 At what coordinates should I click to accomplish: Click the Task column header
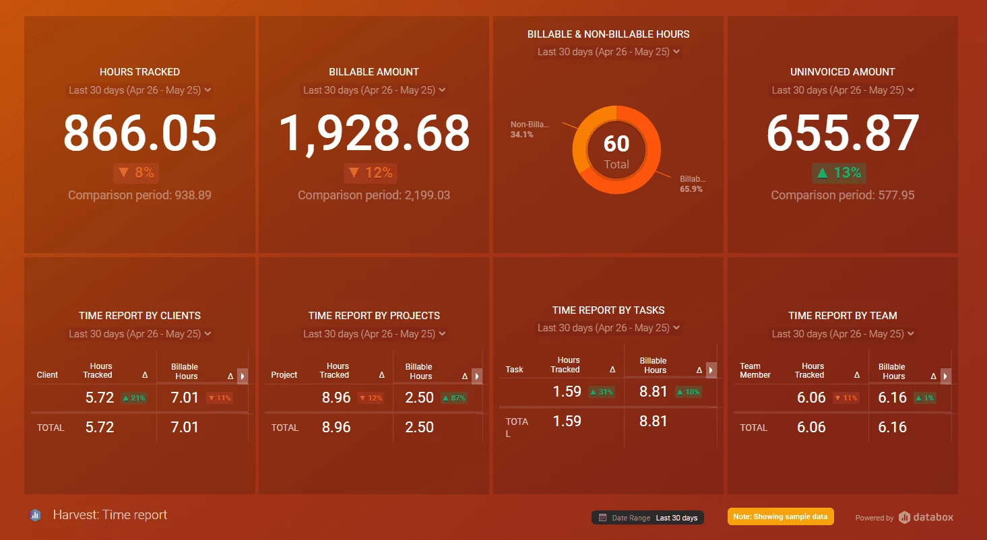[514, 370]
